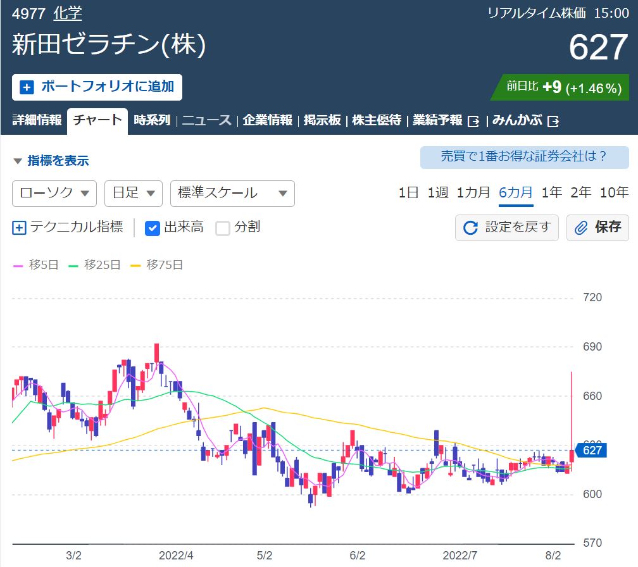The height and width of the screenshot is (567, 638).
Task: Click the 690 price axis label
Action: point(592,347)
